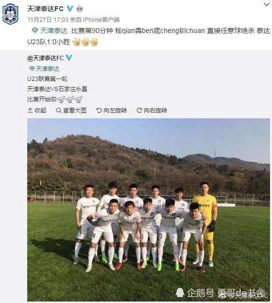
Task: Open the 天津泰达 super topic tag in main post
Action: 54,31
